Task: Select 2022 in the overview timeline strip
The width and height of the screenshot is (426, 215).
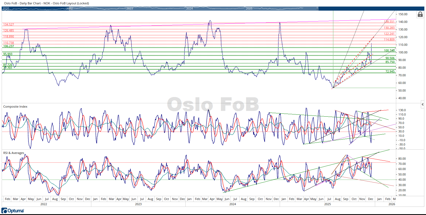Action: [69, 9]
